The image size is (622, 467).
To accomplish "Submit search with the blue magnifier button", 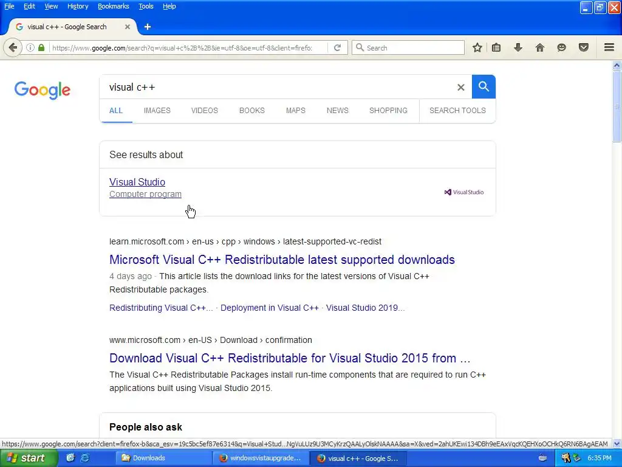I will click(x=484, y=86).
